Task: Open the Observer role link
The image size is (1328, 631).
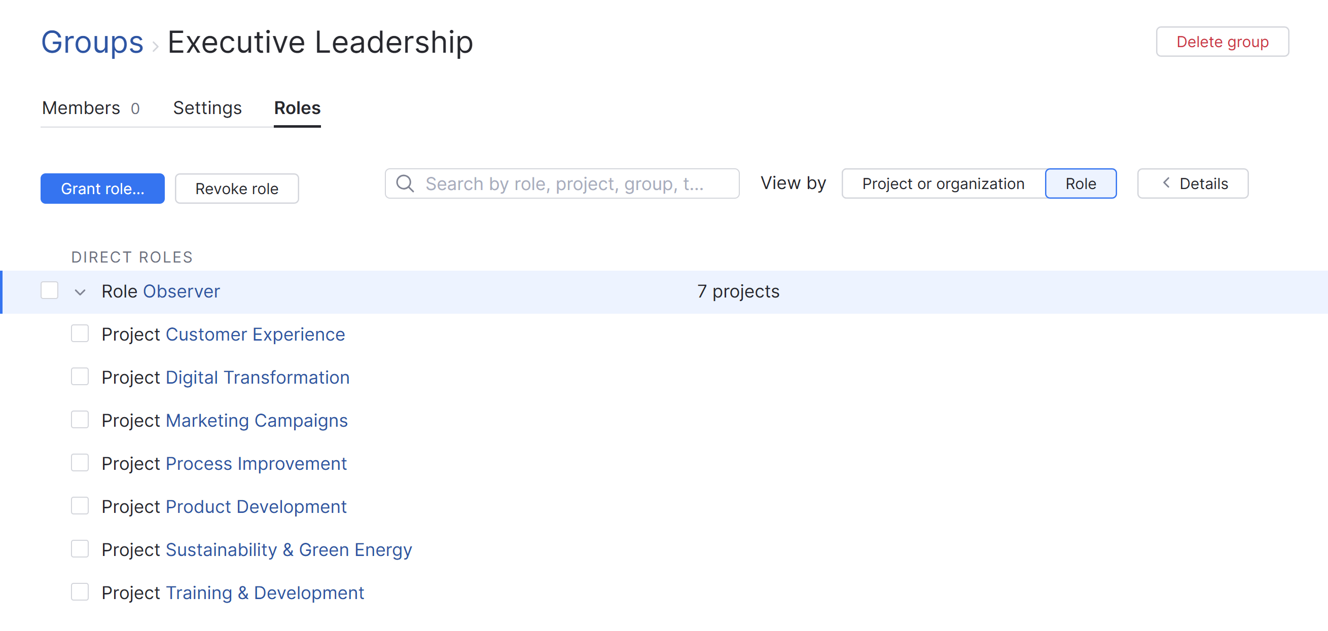Action: 182,291
